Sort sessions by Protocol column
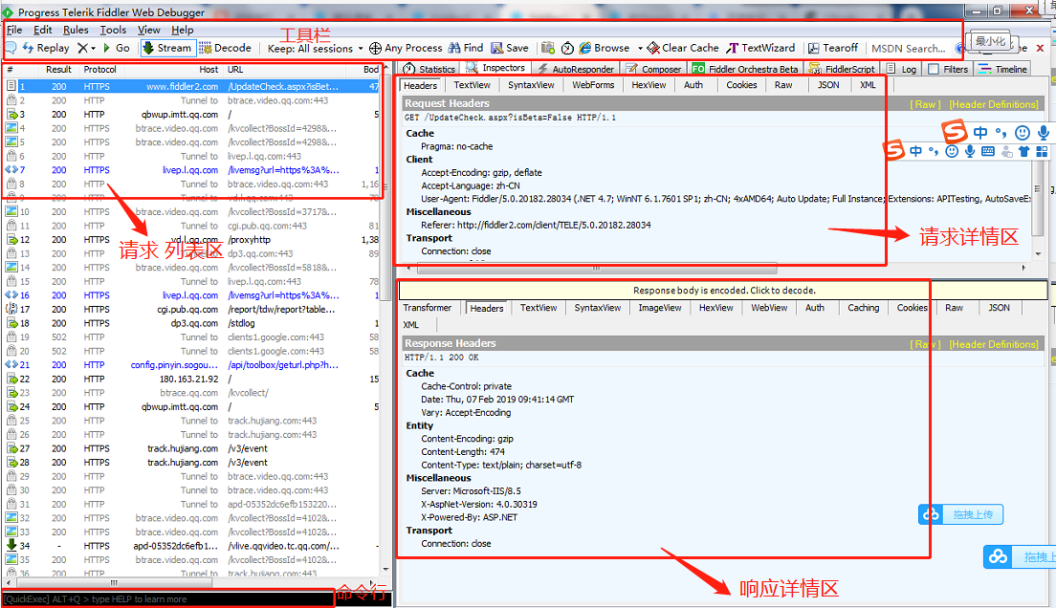Screen dimensions: 1056x608 point(99,70)
